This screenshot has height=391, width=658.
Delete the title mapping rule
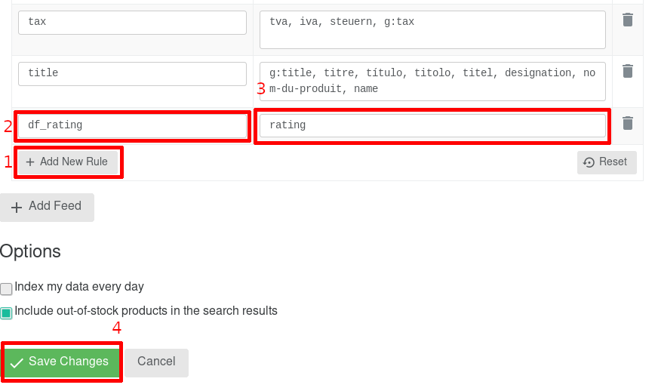627,72
